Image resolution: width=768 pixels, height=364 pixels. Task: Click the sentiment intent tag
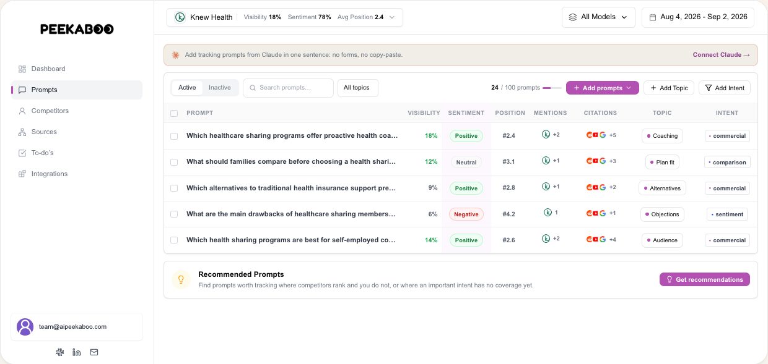point(727,214)
